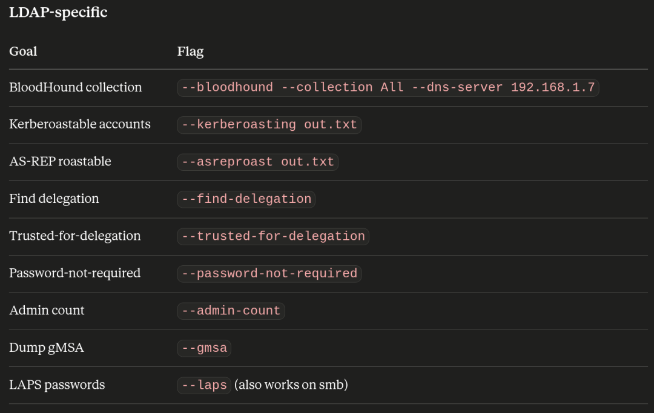Click the Find delegation goal cell
The height and width of the screenshot is (413, 654).
coord(54,199)
